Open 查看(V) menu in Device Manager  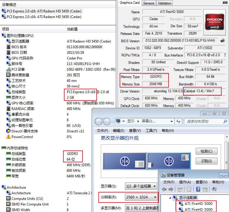201,182
